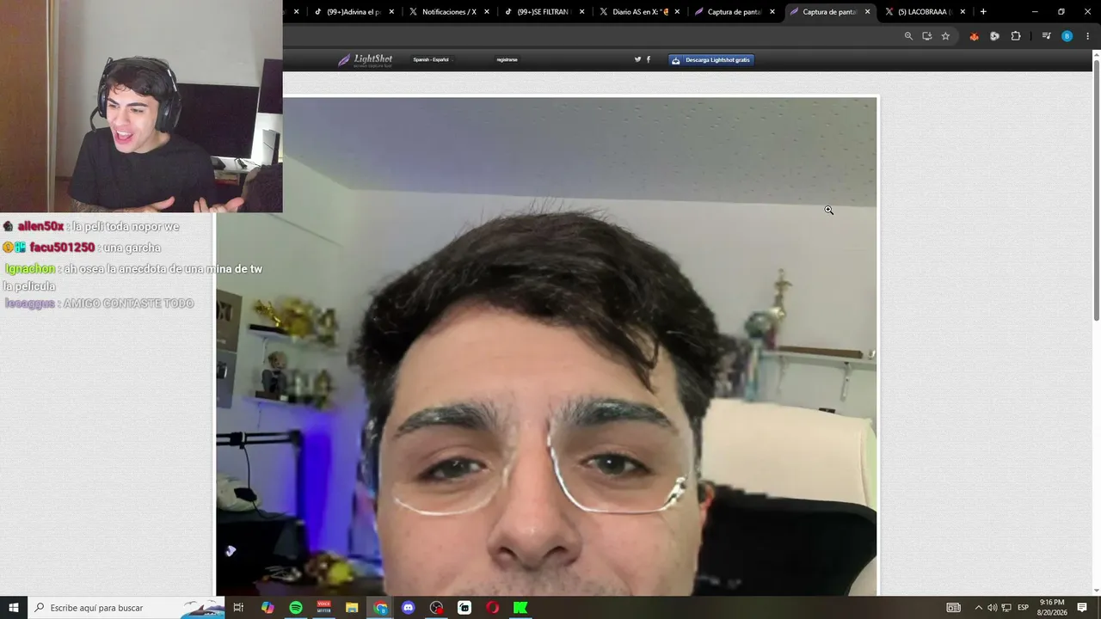Click chat username allen50x
Image resolution: width=1101 pixels, height=619 pixels.
[x=41, y=226]
